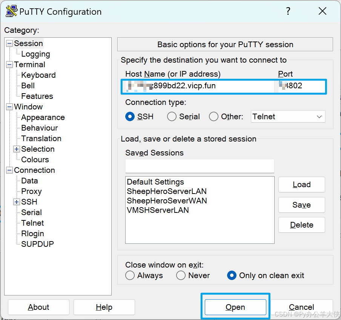Expand the Selection tree node
This screenshot has width=341, height=320.
click(x=17, y=149)
